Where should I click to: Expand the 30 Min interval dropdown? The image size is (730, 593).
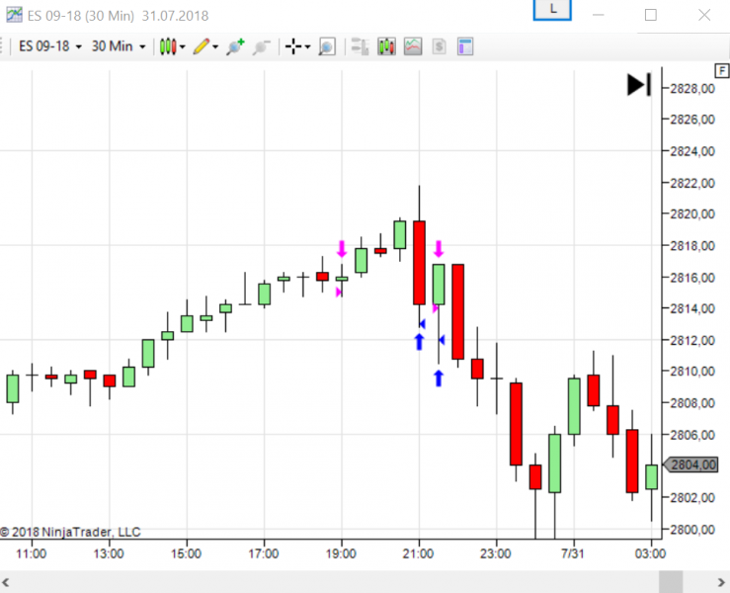[x=119, y=46]
